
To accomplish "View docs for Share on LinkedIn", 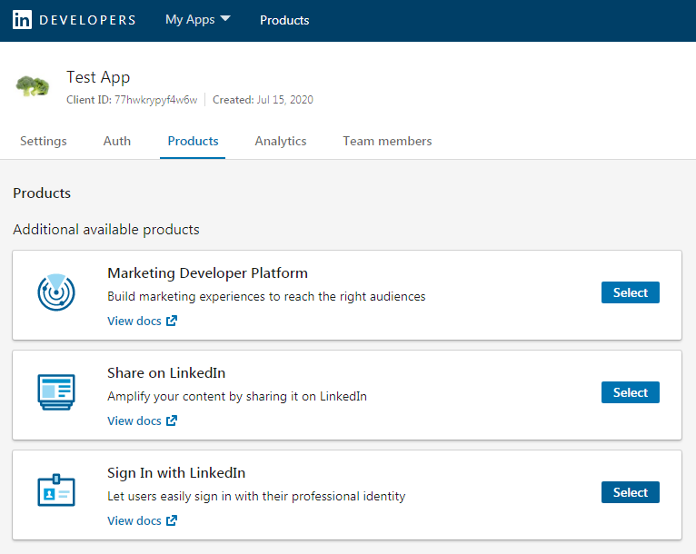I will coord(142,420).
